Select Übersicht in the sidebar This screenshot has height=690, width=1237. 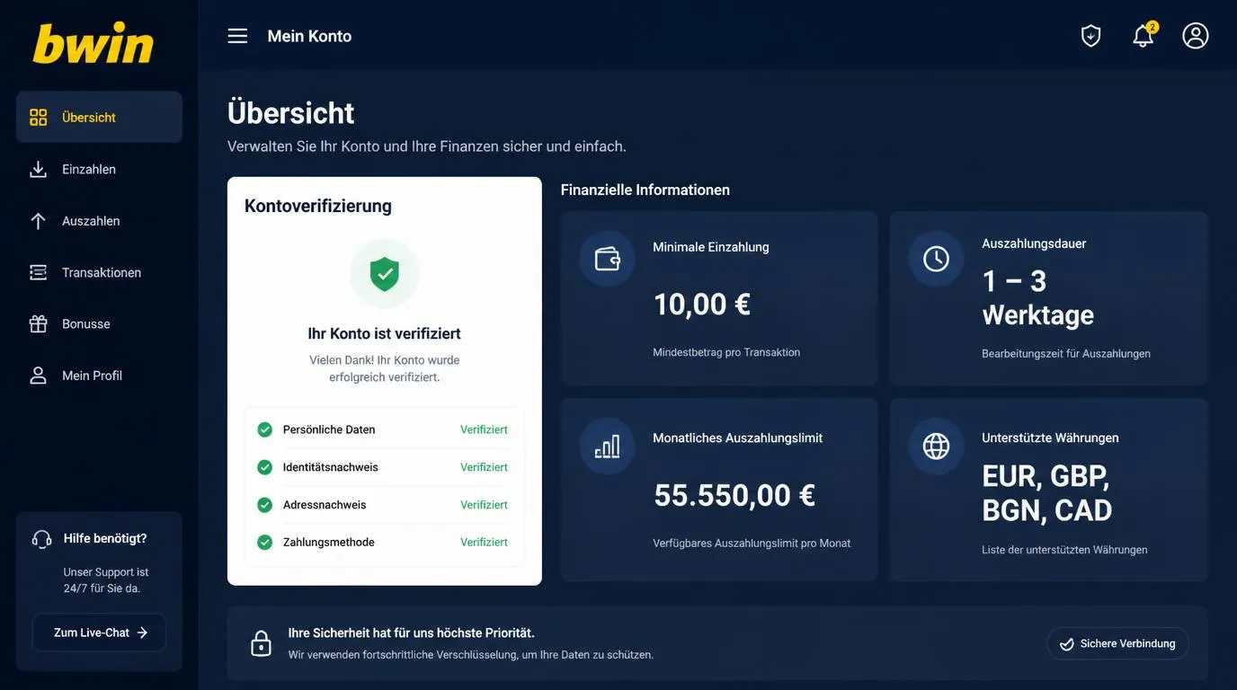[99, 117]
